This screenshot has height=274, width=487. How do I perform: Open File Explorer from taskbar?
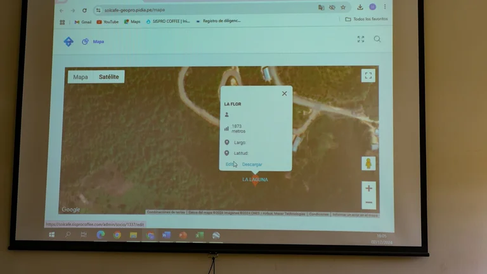point(133,235)
